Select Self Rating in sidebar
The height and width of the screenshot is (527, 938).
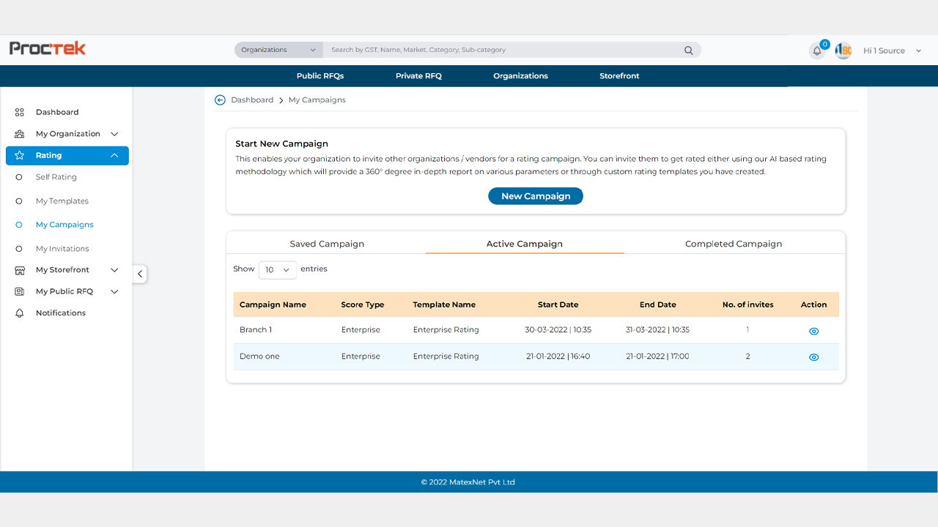tap(56, 177)
